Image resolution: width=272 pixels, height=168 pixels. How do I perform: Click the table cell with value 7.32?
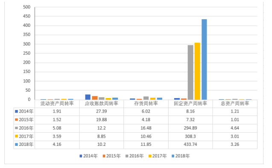[x=190, y=120]
